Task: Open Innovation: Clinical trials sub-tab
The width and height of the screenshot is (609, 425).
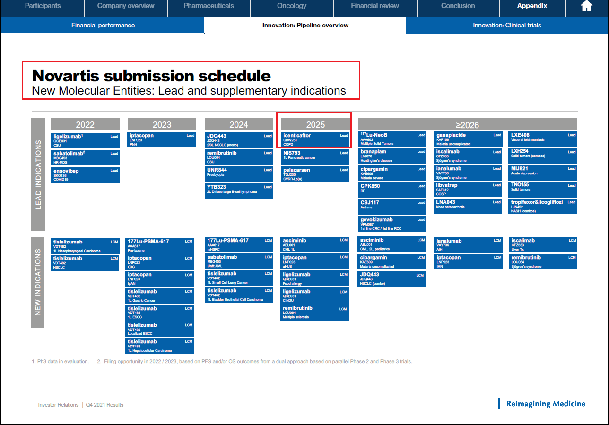Action: [x=507, y=25]
